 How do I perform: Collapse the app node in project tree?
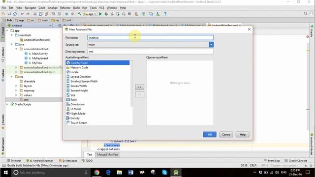[7, 30]
